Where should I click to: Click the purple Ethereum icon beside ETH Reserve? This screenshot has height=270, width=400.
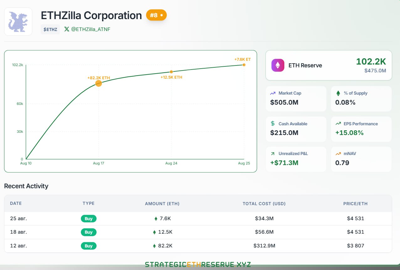278,65
